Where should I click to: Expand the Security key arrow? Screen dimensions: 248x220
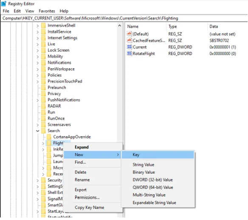coord(38,180)
